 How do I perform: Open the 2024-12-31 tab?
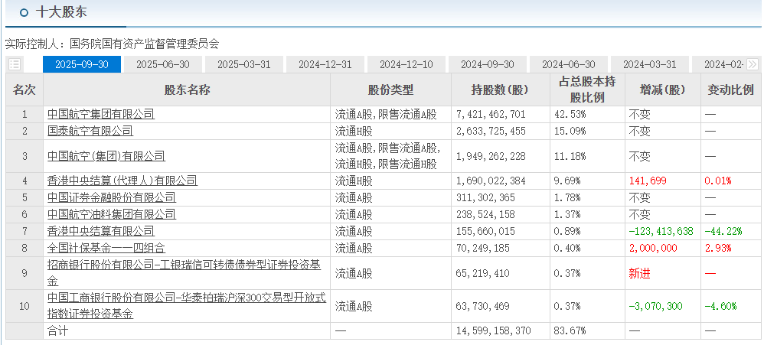pyautogui.click(x=325, y=64)
